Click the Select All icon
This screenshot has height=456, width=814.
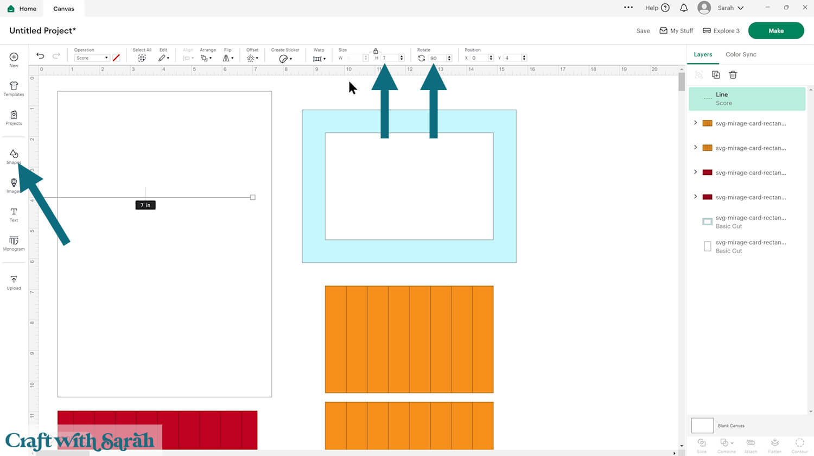(x=142, y=58)
